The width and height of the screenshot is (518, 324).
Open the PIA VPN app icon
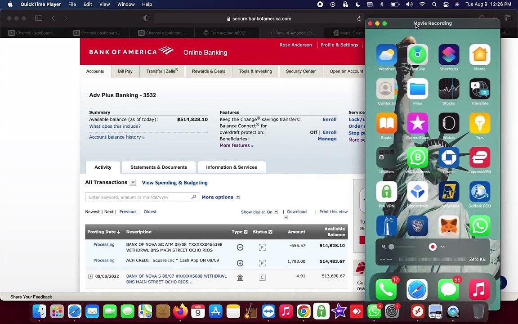[386, 192]
